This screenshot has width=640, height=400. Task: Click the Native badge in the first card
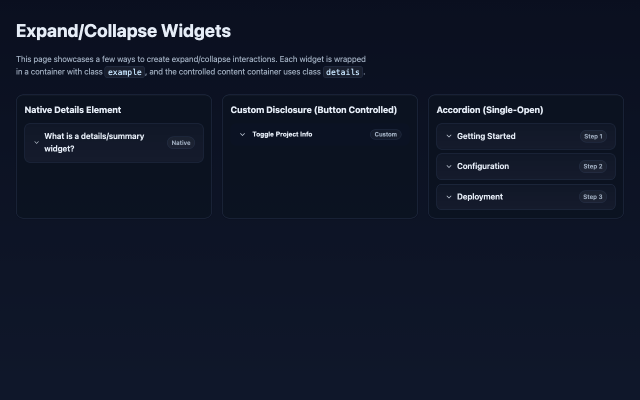coord(180,142)
